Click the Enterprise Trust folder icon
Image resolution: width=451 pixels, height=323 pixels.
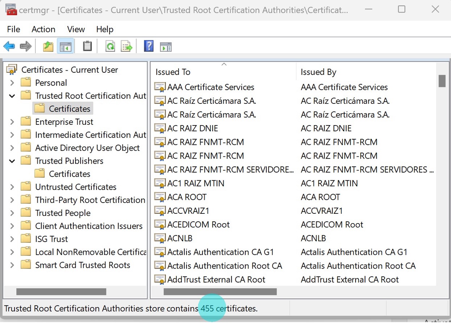click(x=26, y=121)
